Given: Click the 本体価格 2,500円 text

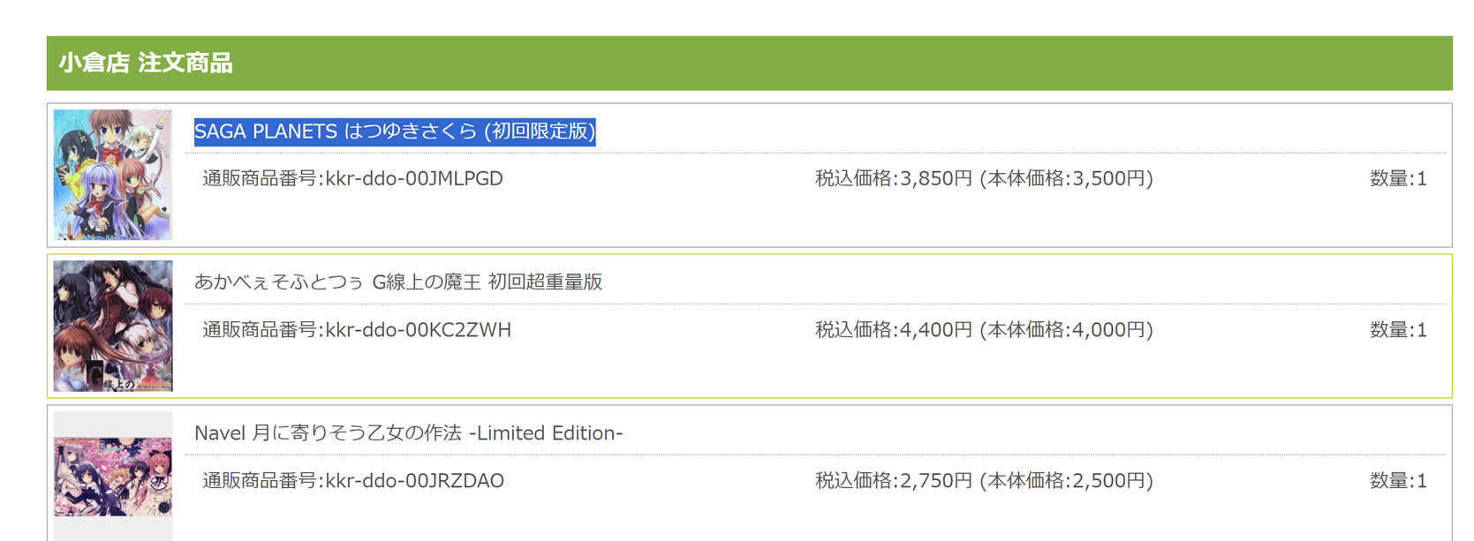Looking at the screenshot, I should pos(1067,481).
